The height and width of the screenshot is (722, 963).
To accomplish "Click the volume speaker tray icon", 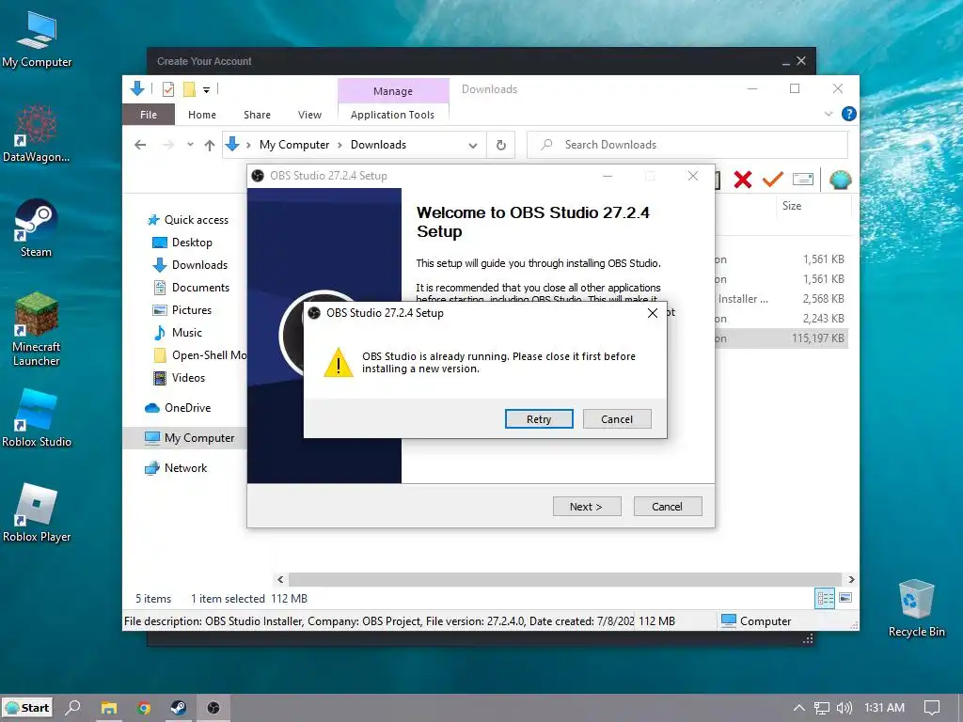I will coord(845,708).
